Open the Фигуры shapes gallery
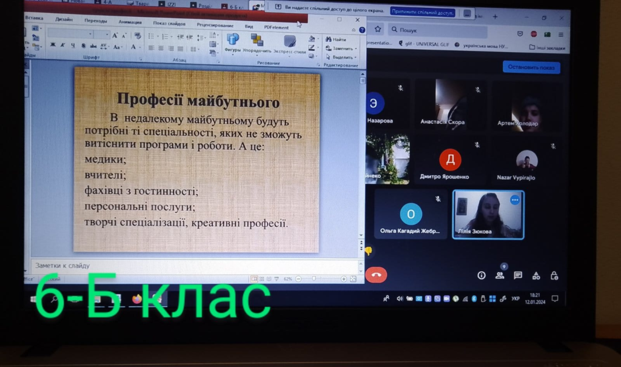 coord(232,43)
